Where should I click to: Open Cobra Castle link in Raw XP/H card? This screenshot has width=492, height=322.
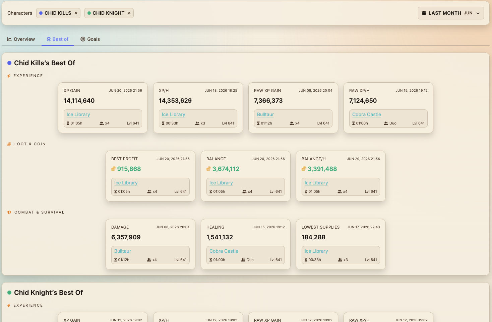(x=367, y=114)
